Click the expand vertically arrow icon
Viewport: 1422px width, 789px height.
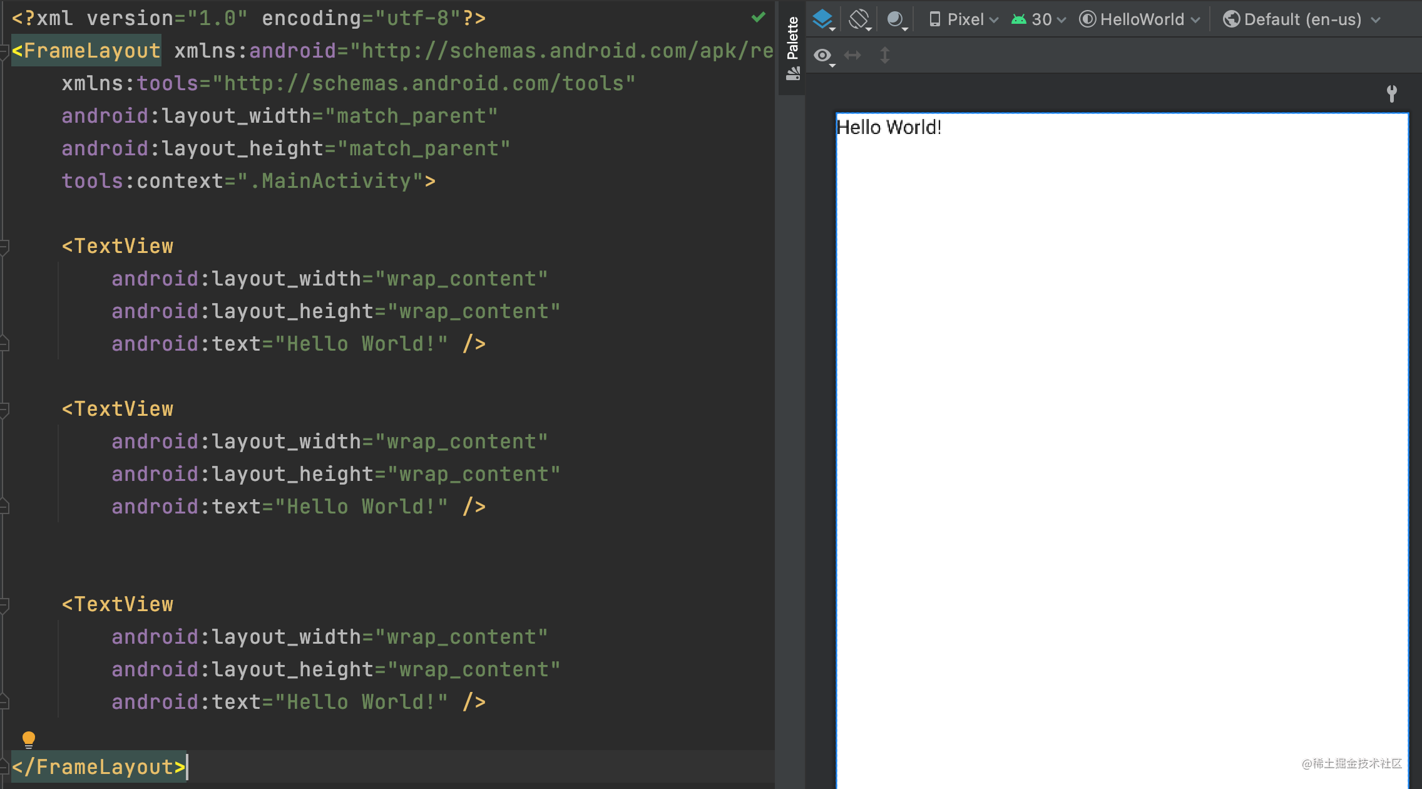click(x=884, y=56)
